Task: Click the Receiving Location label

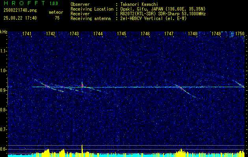Action: (92, 9)
